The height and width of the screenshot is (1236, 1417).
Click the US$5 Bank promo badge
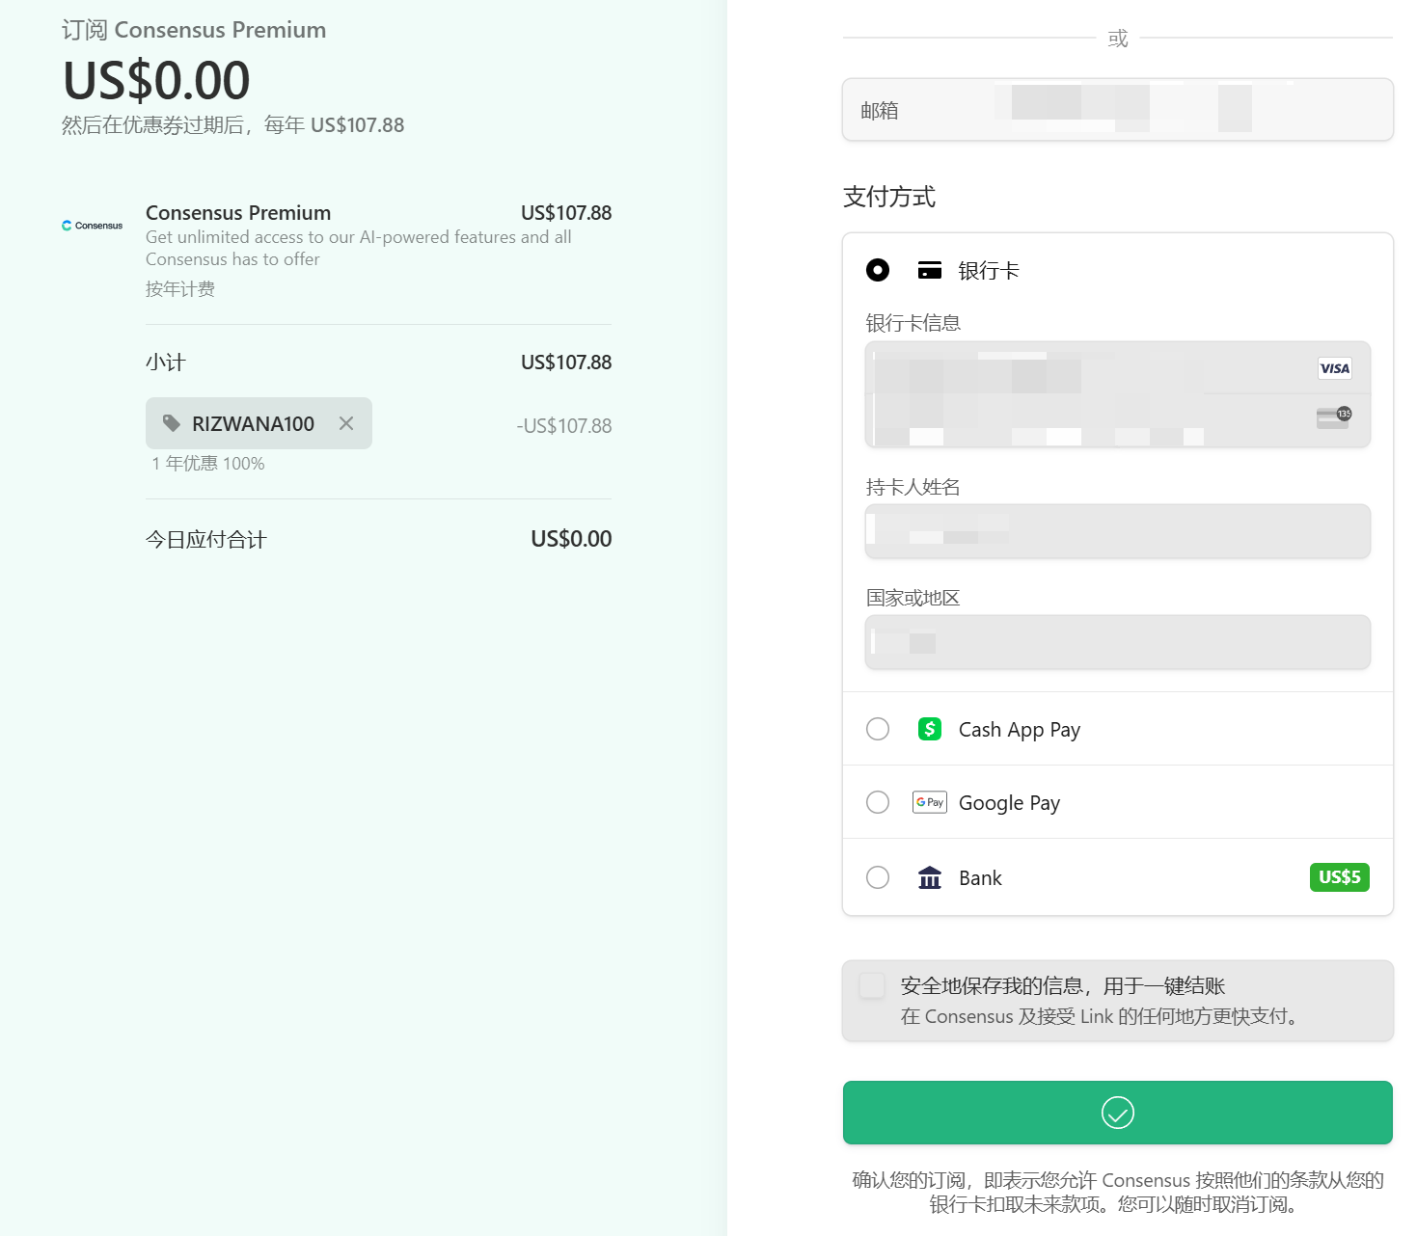pyautogui.click(x=1339, y=877)
